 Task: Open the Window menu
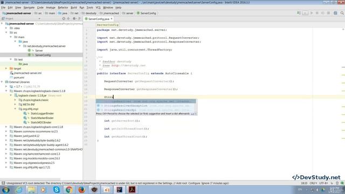click(x=108, y=8)
